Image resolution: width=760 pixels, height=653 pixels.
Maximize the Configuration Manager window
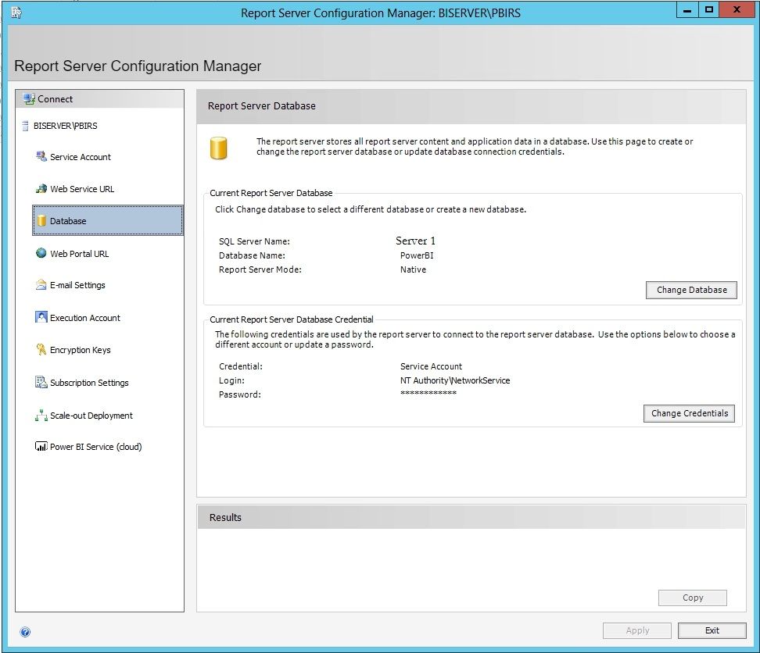pos(708,9)
